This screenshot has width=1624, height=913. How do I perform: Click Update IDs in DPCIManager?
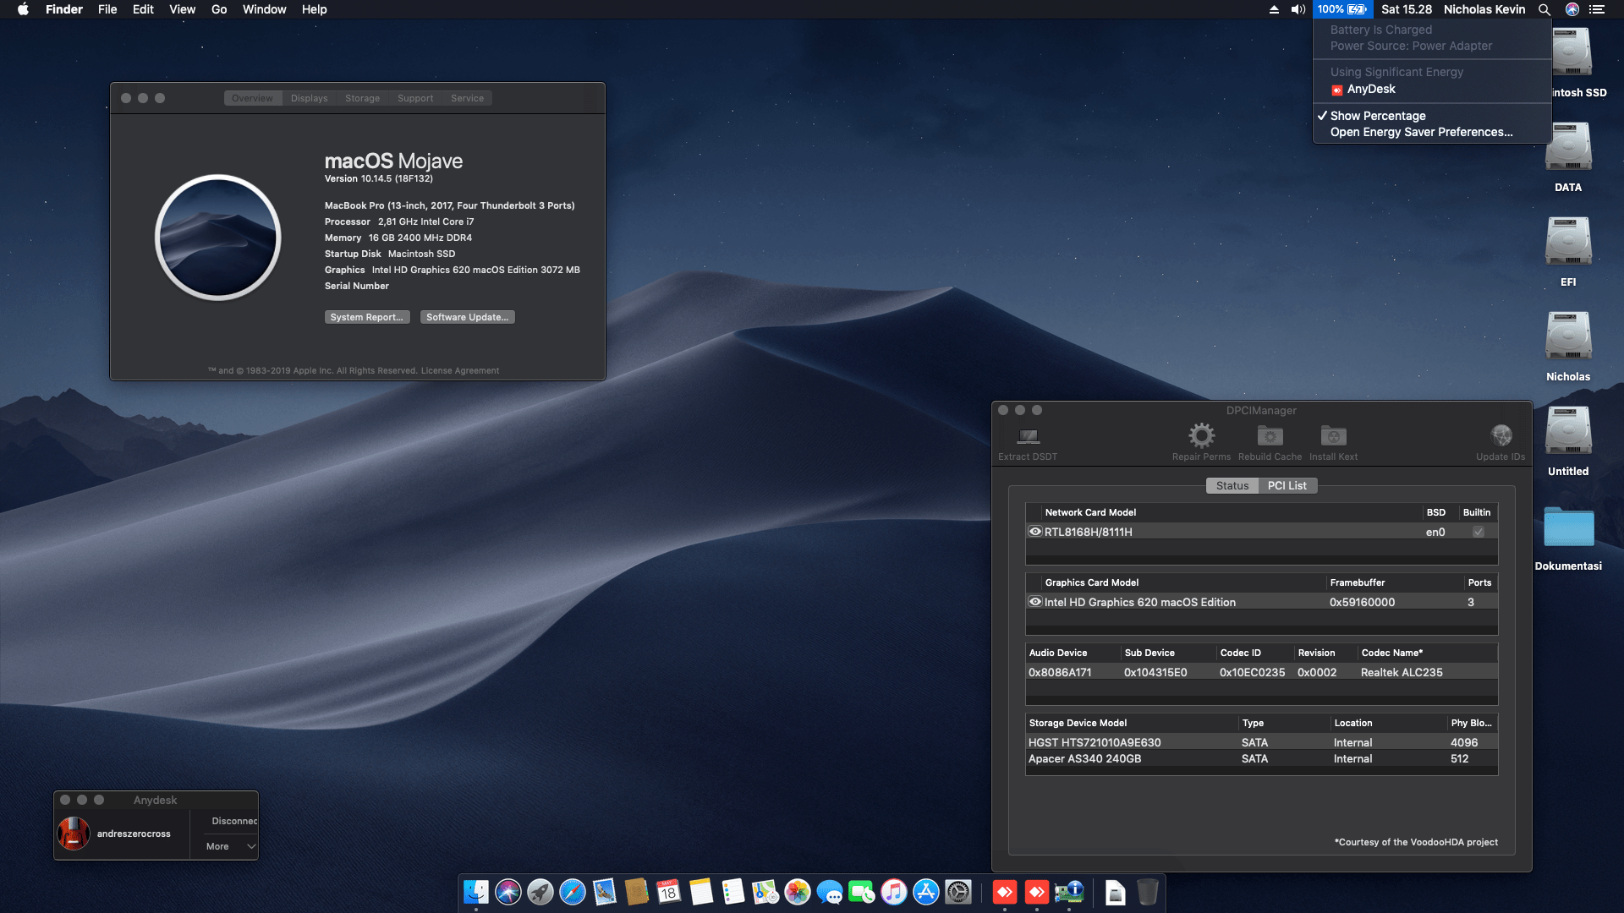1501,440
